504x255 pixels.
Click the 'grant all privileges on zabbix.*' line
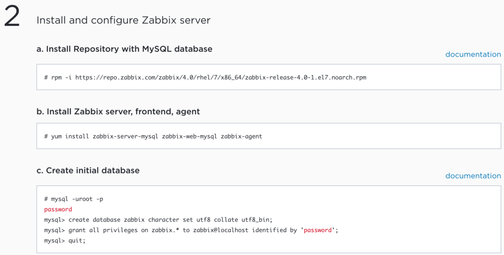coord(191,230)
